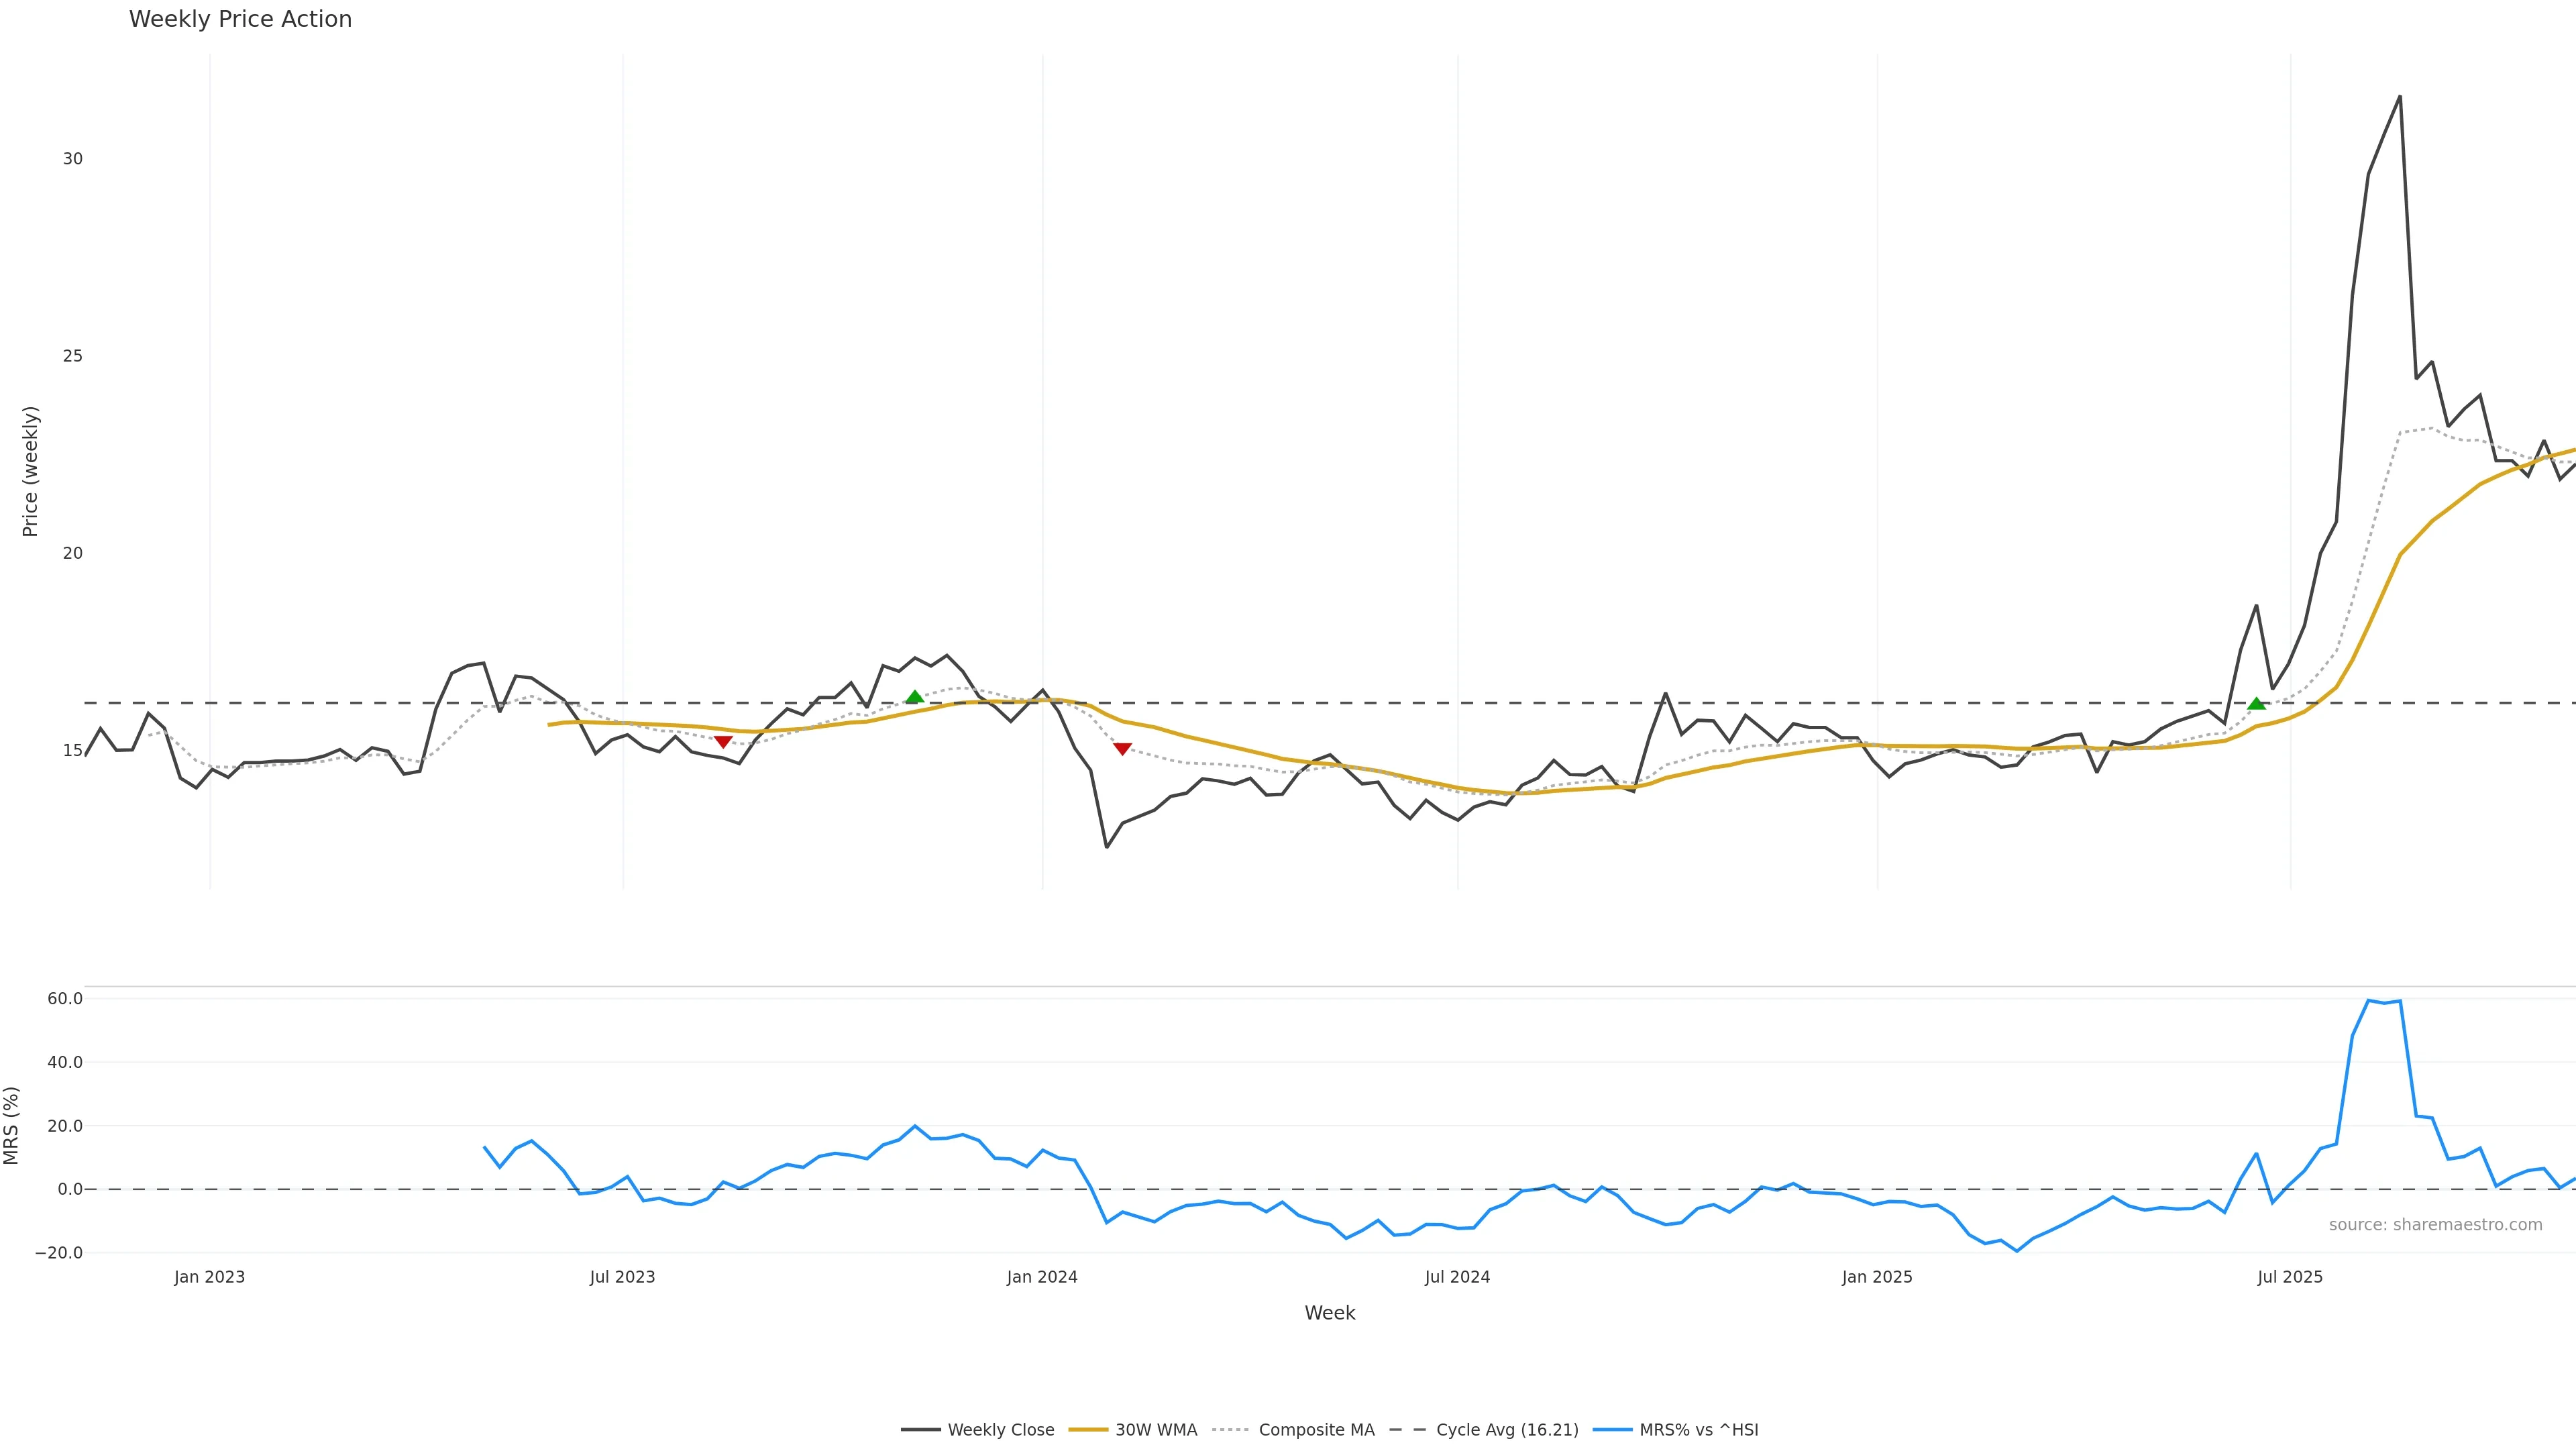
Task: Click the Jan 2024 x-axis label
Action: pyautogui.click(x=1042, y=1277)
